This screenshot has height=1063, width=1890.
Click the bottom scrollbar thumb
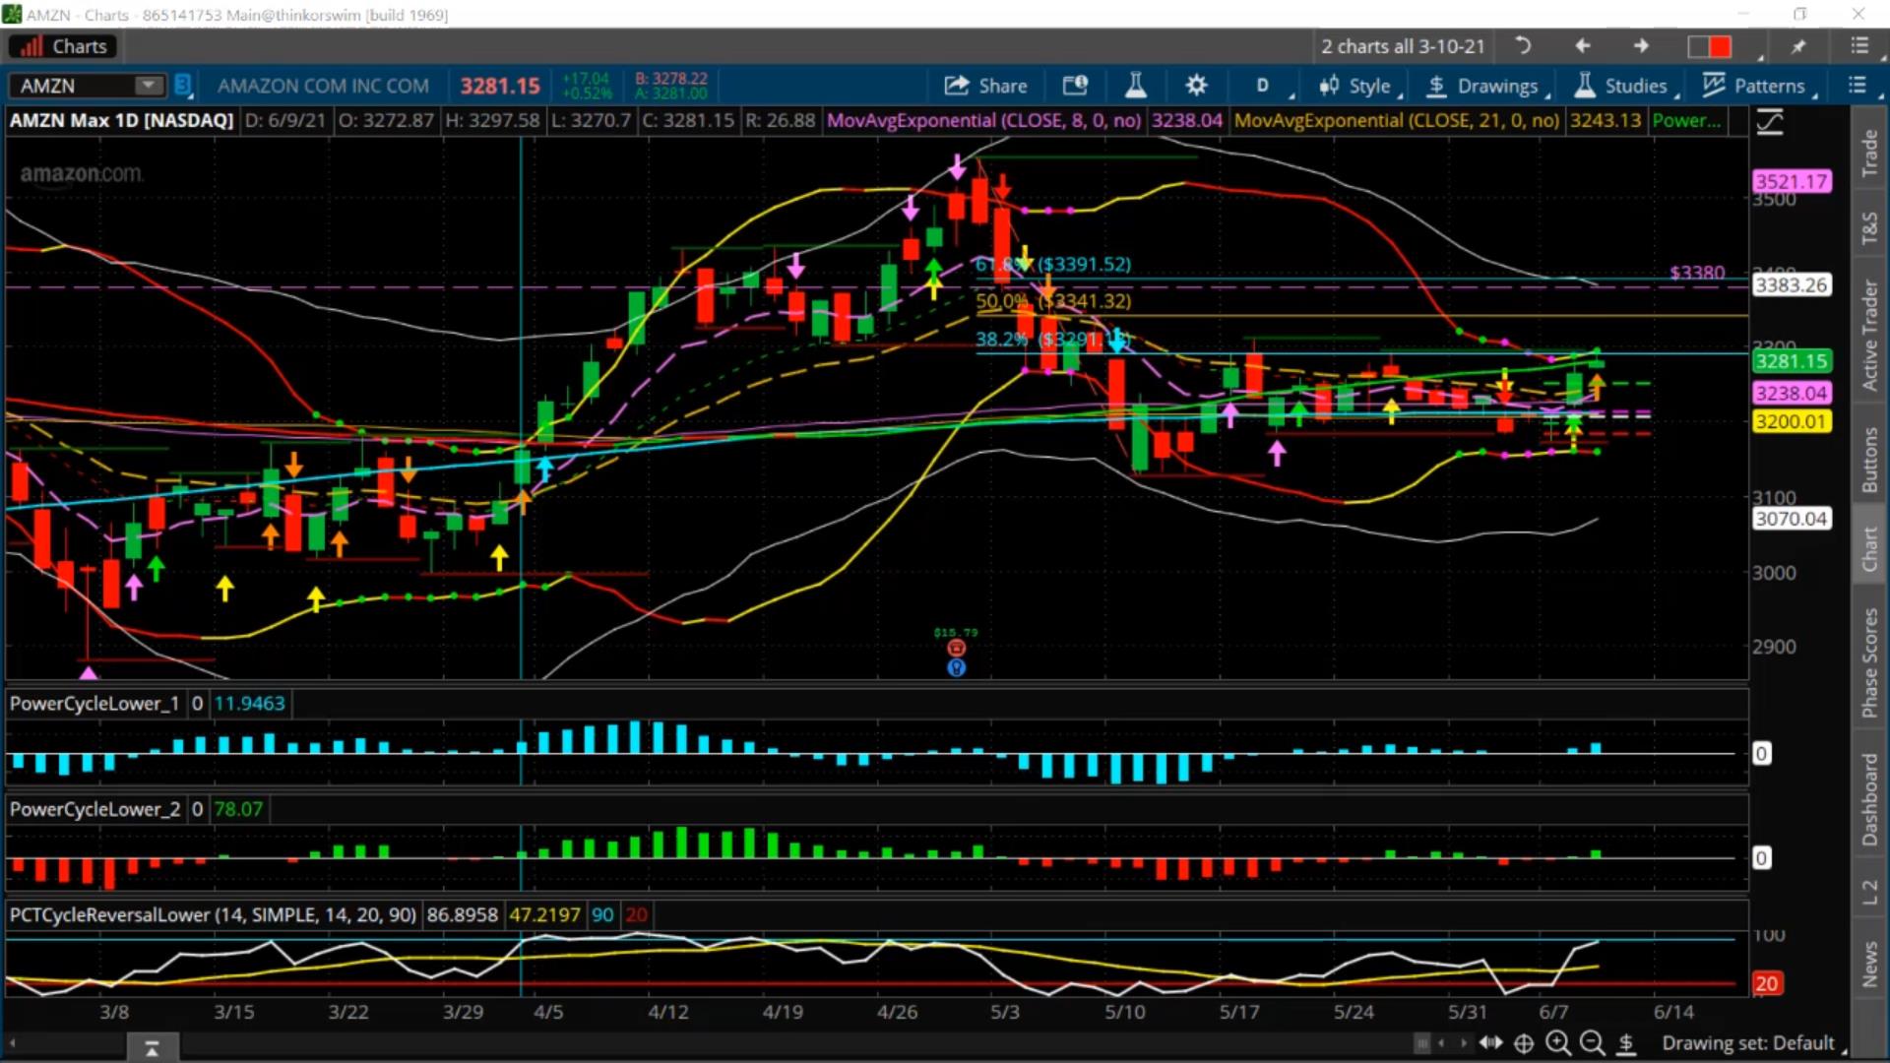tap(1421, 1042)
